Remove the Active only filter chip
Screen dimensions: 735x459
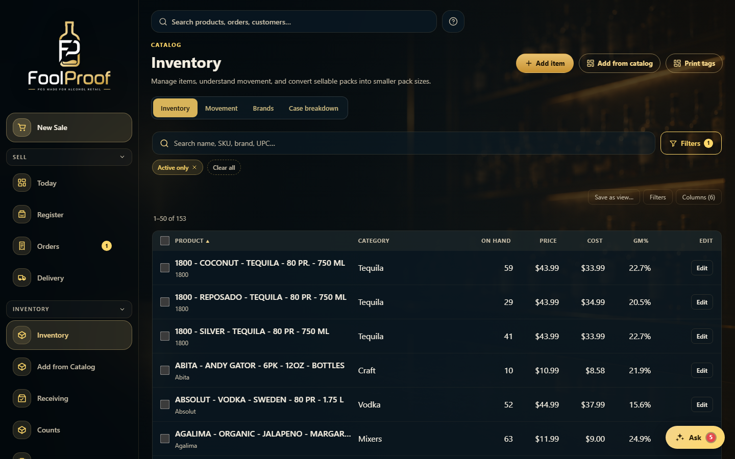pyautogui.click(x=194, y=167)
